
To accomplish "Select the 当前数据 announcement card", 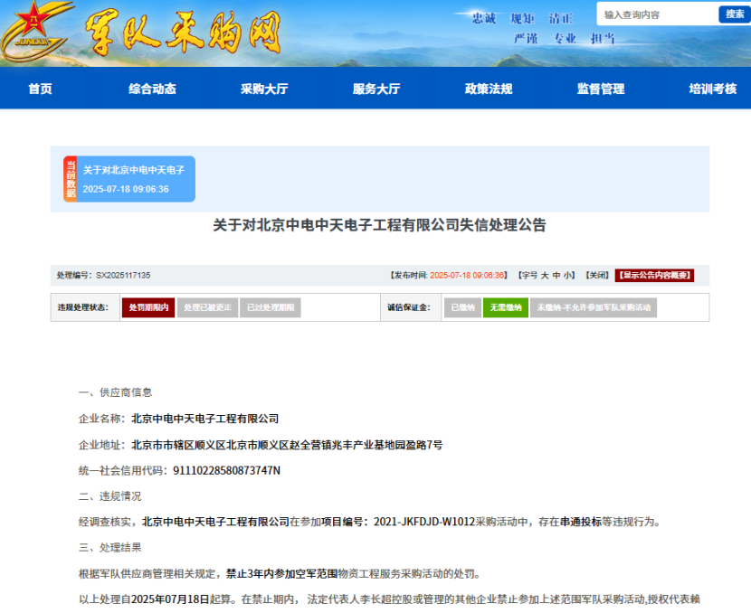I will coord(129,179).
